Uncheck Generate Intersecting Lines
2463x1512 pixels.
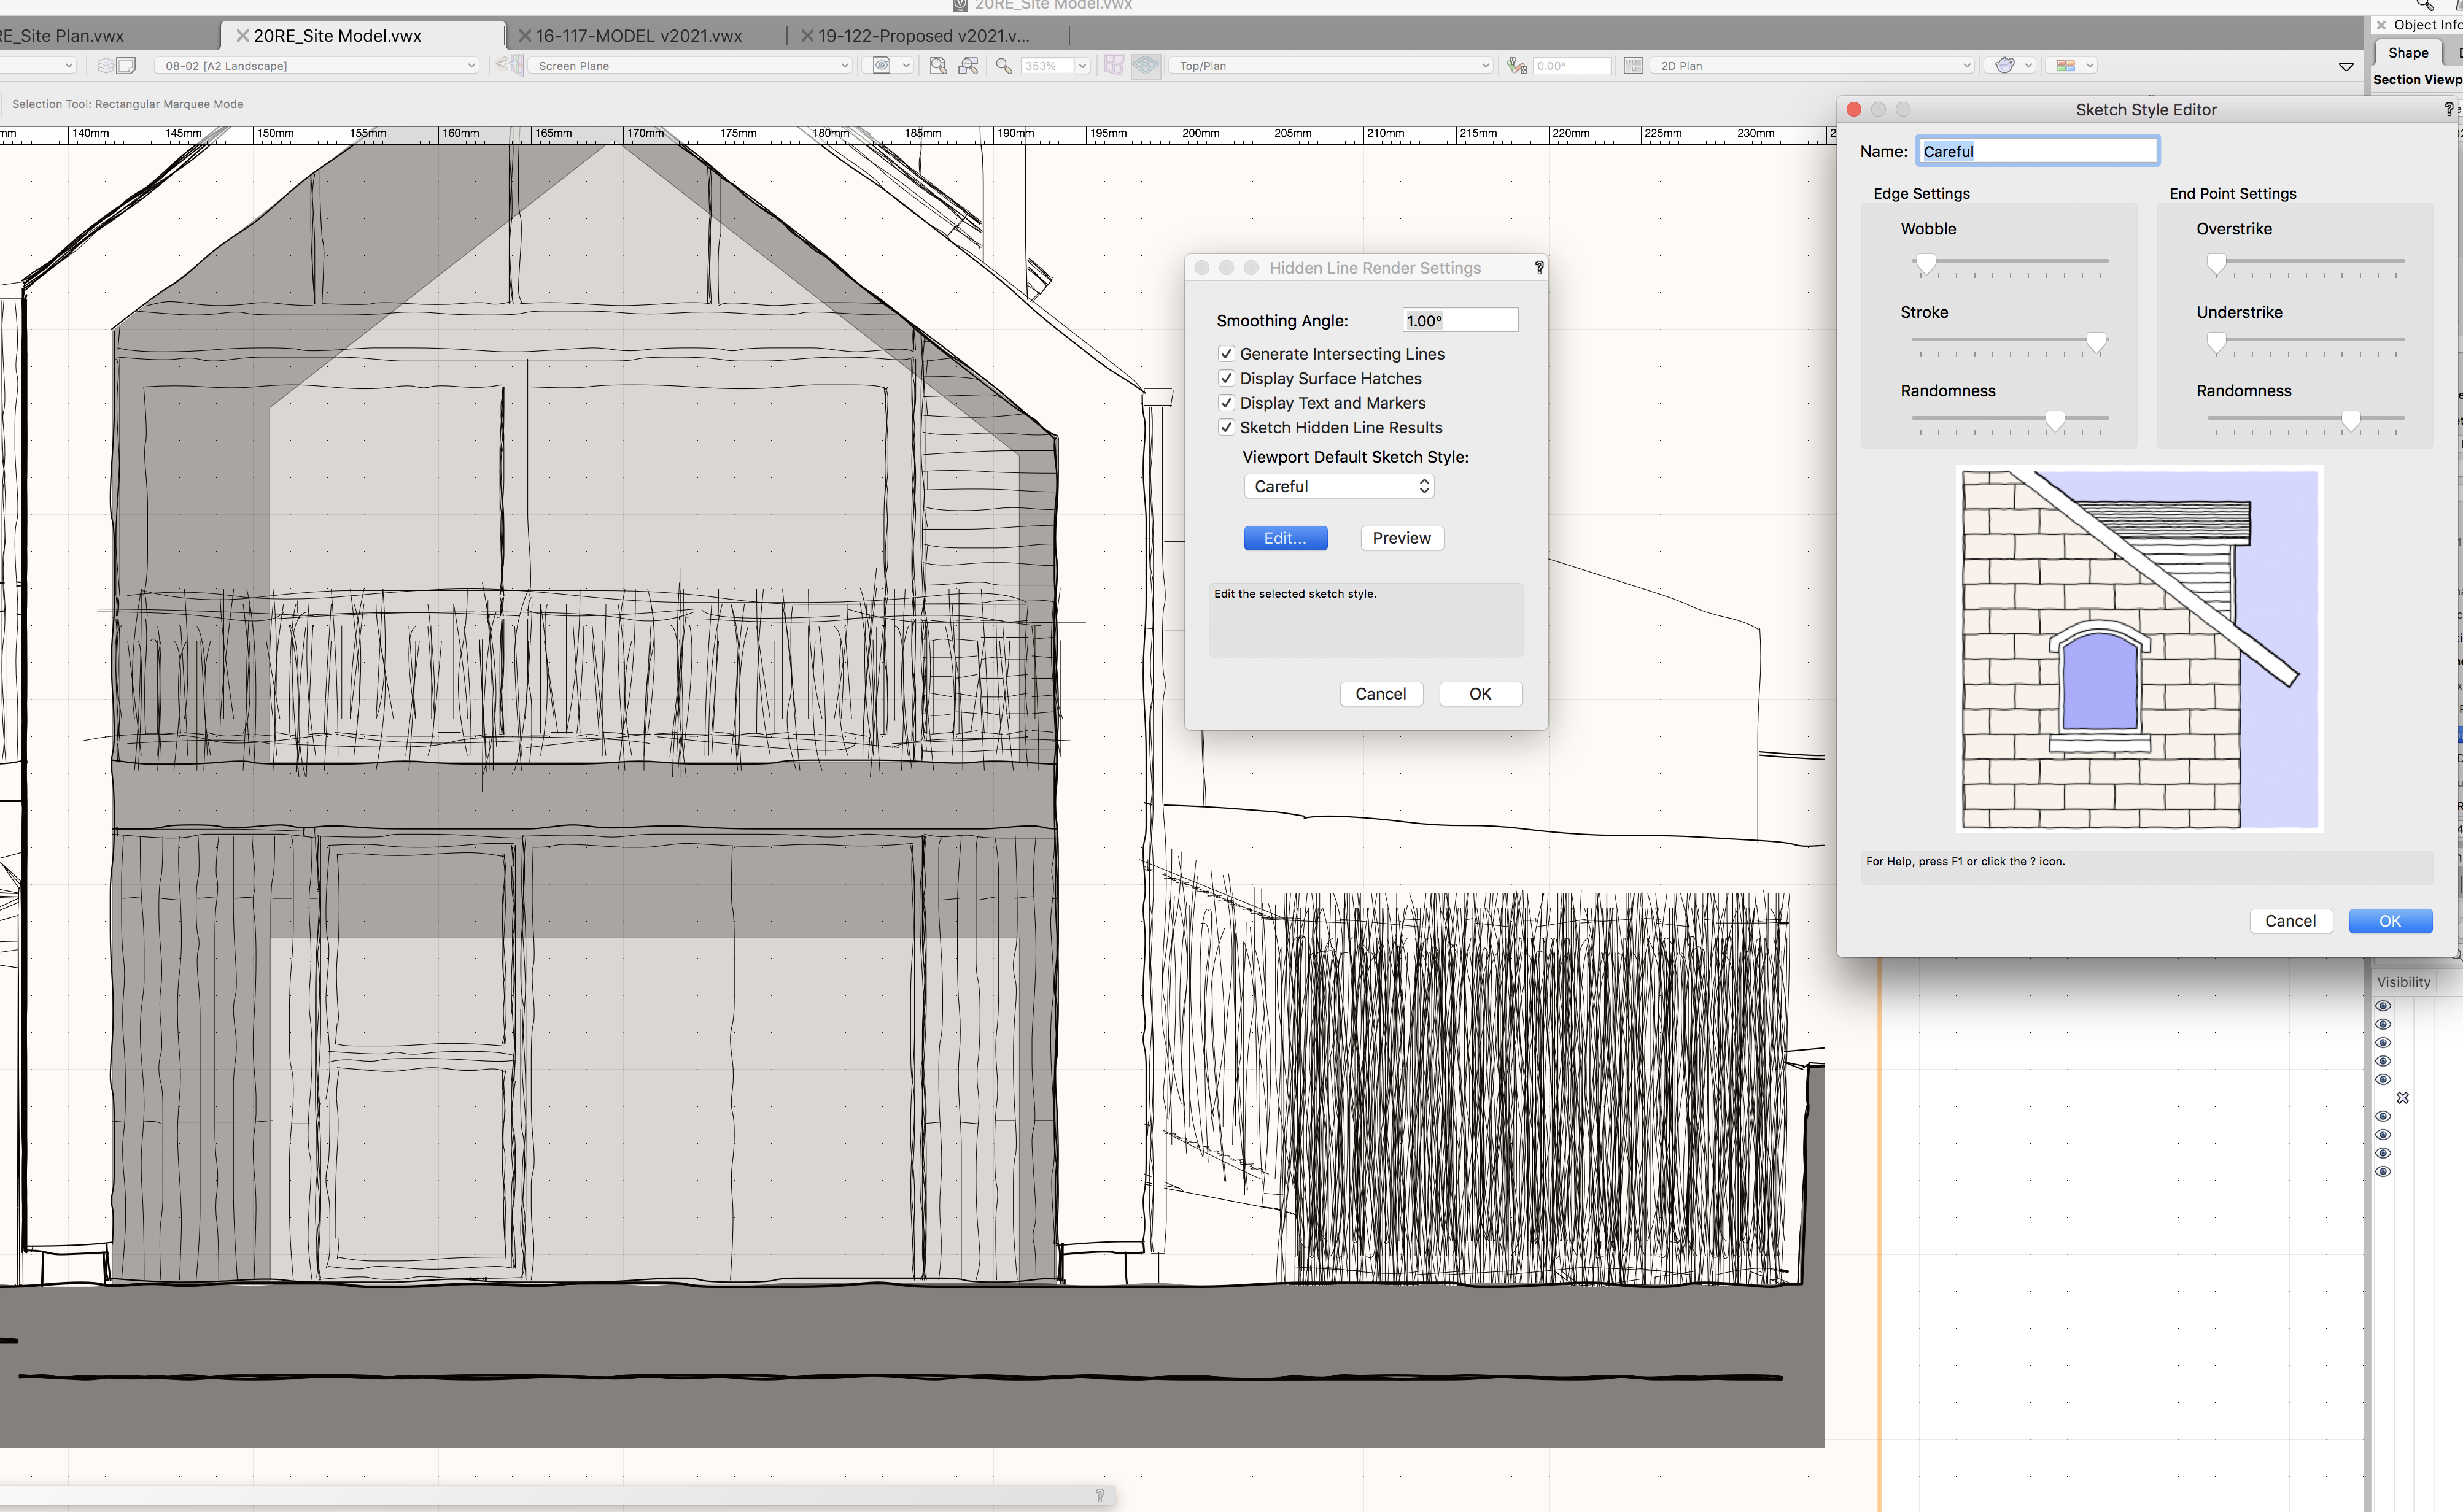[x=1227, y=354]
